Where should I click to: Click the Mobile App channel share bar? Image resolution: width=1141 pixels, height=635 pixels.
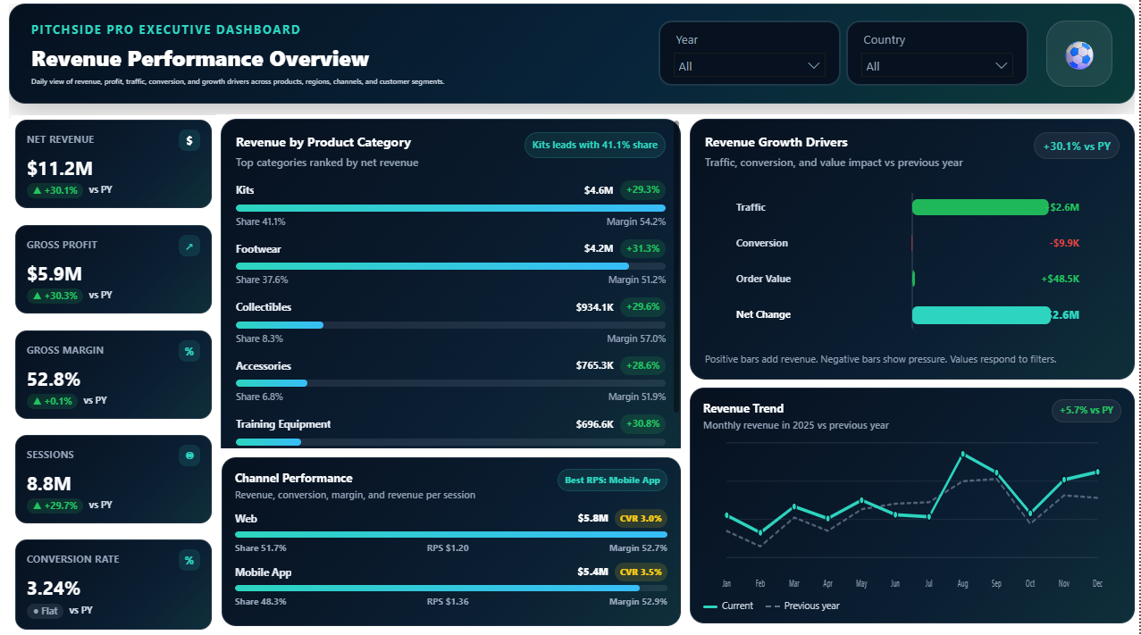[451, 588]
